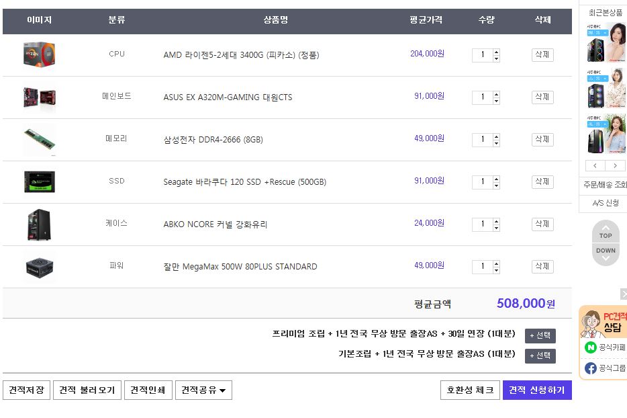Open ASUS EX A320M-GAMING product link
Screen dimensions: 627x418
(228, 97)
